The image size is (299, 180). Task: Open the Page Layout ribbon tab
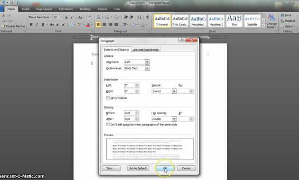pos(44,9)
